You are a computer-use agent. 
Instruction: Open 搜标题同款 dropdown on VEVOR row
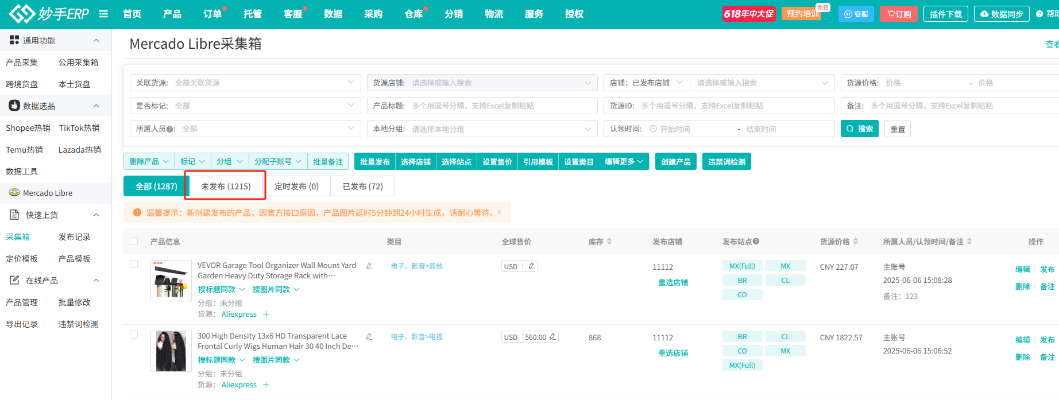pos(222,289)
